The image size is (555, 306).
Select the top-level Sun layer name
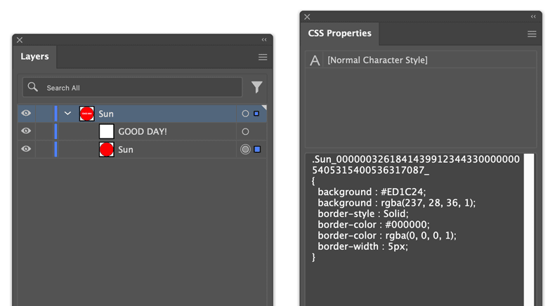(106, 114)
